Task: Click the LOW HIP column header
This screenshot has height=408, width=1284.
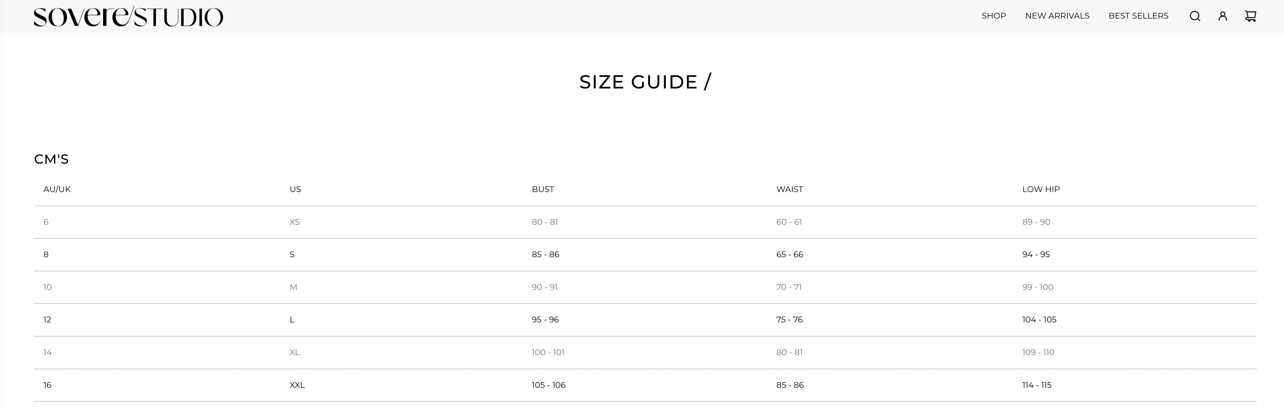Action: (1041, 189)
